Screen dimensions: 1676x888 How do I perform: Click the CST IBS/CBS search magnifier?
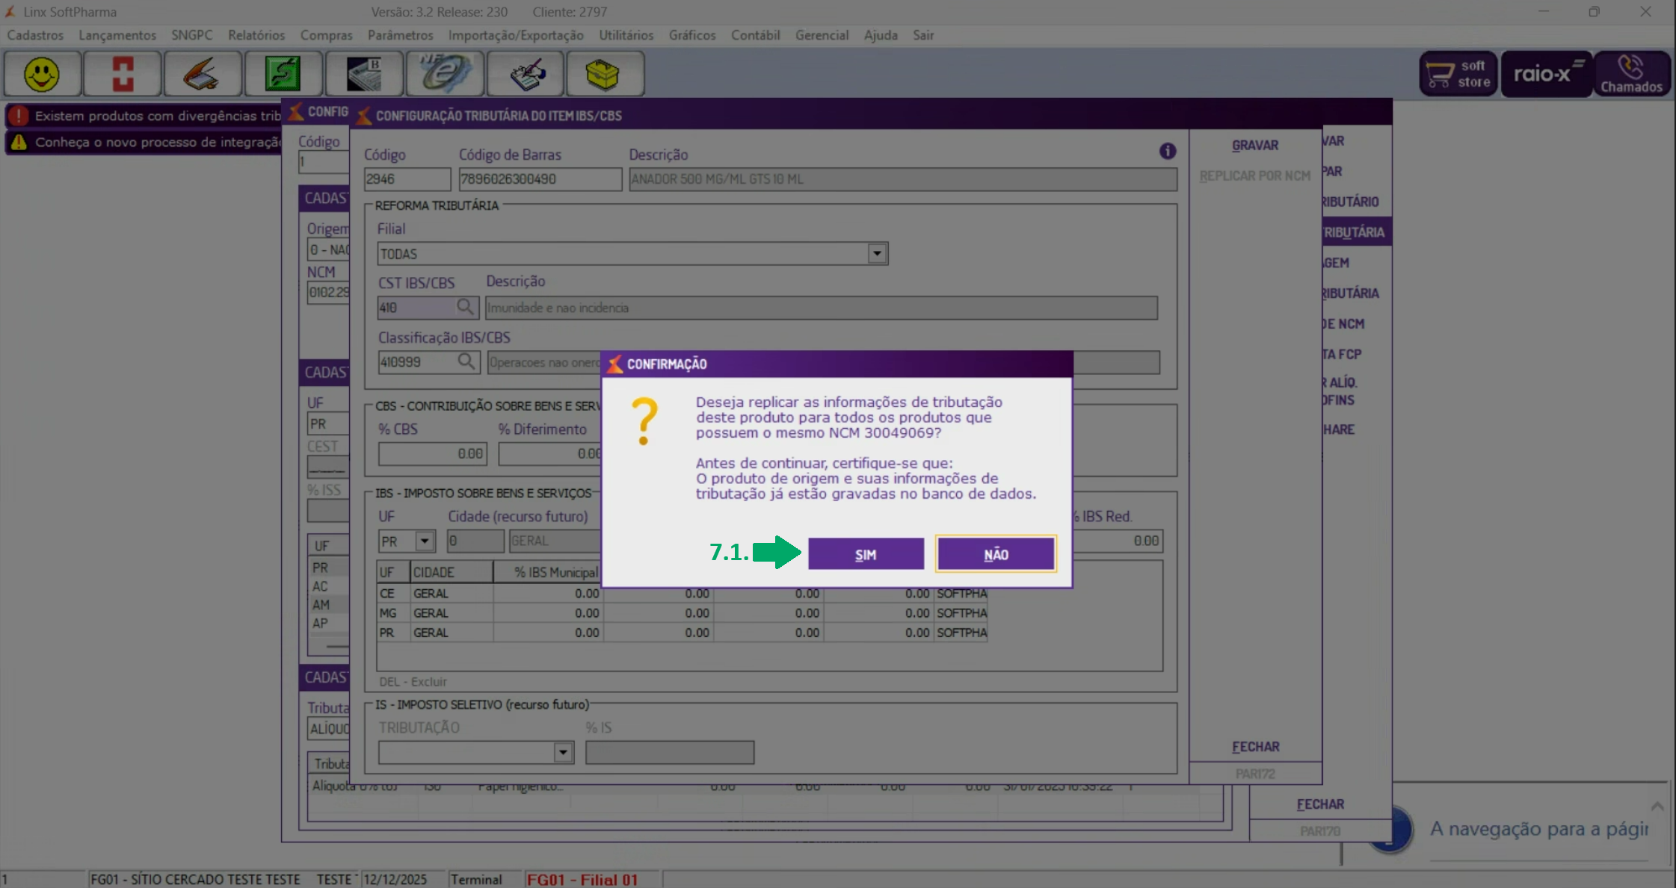[465, 307]
